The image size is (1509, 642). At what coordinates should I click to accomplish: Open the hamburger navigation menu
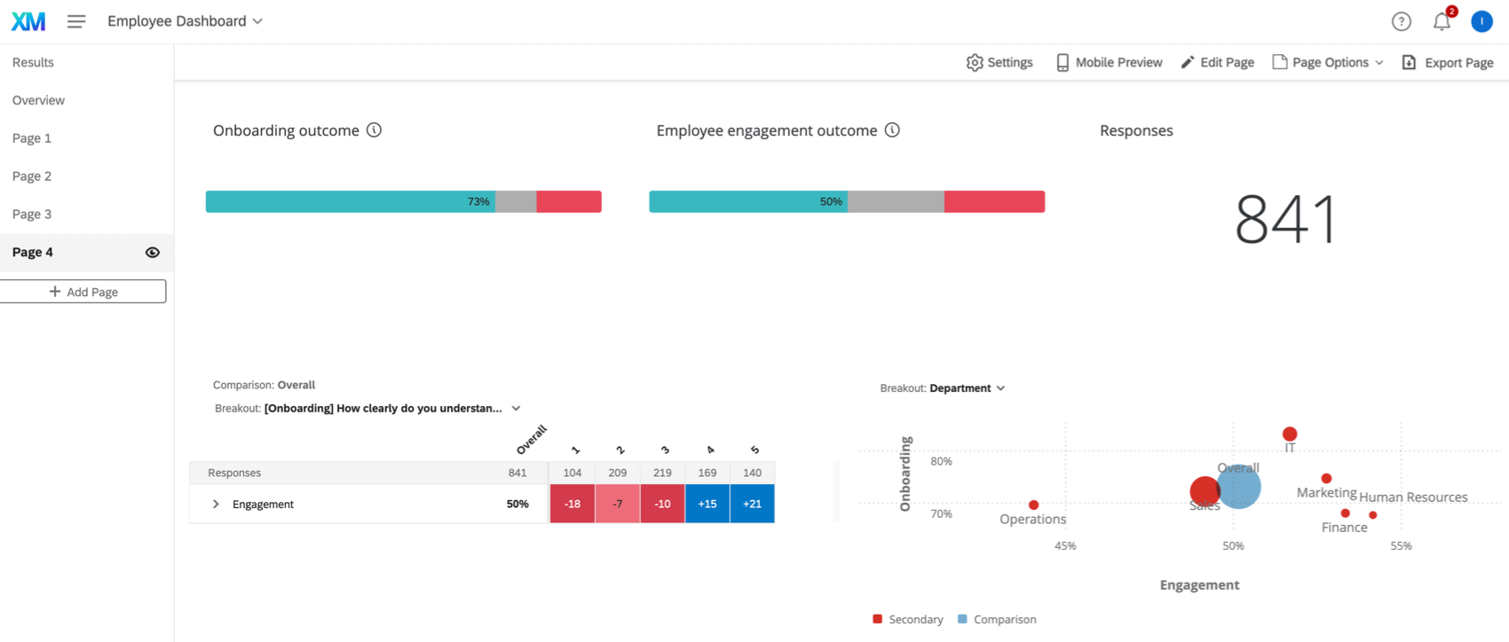coord(76,21)
